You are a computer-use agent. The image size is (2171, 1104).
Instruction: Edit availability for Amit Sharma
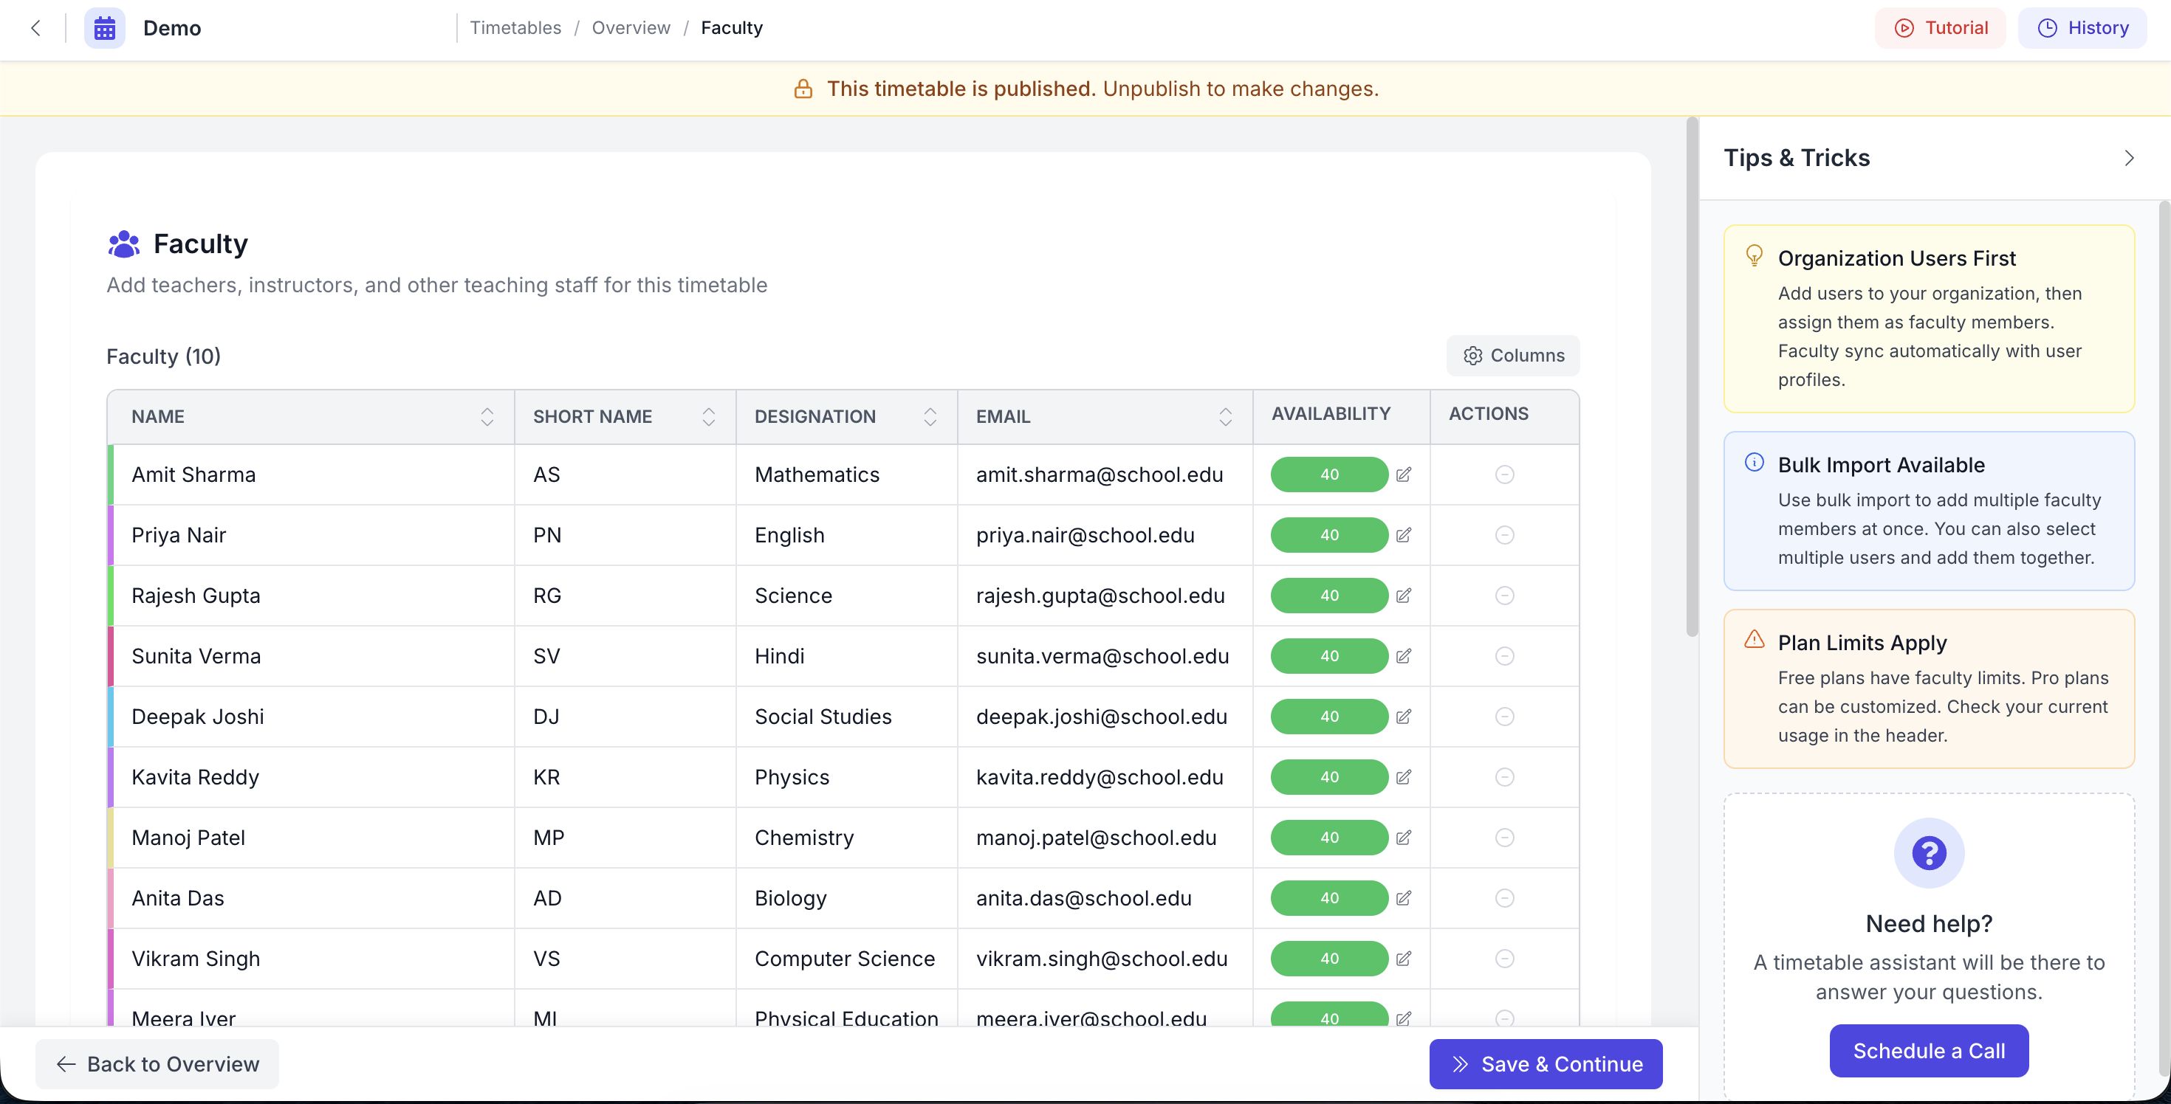1403,475
